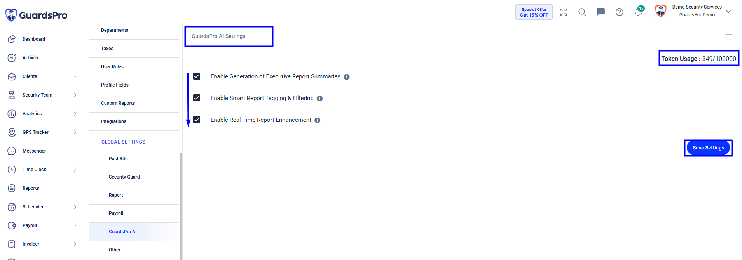Click the GuardsPro Demo username text
The image size is (742, 260).
[697, 15]
